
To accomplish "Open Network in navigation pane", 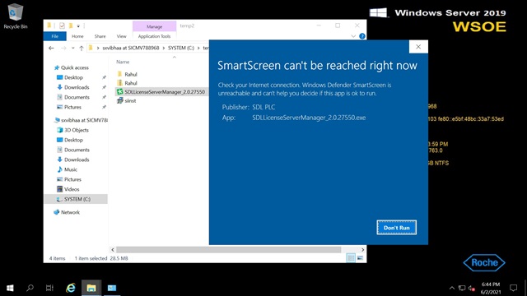I will (70, 212).
